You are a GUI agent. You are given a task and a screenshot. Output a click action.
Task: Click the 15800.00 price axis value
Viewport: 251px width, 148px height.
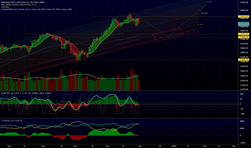pos(244,31)
